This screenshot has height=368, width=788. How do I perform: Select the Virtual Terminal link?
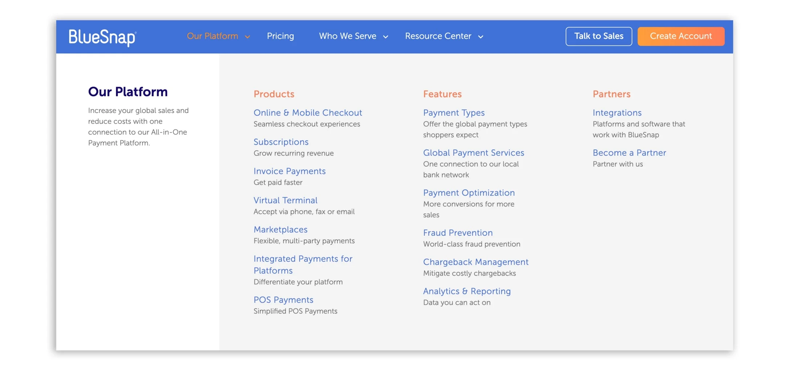tap(285, 200)
